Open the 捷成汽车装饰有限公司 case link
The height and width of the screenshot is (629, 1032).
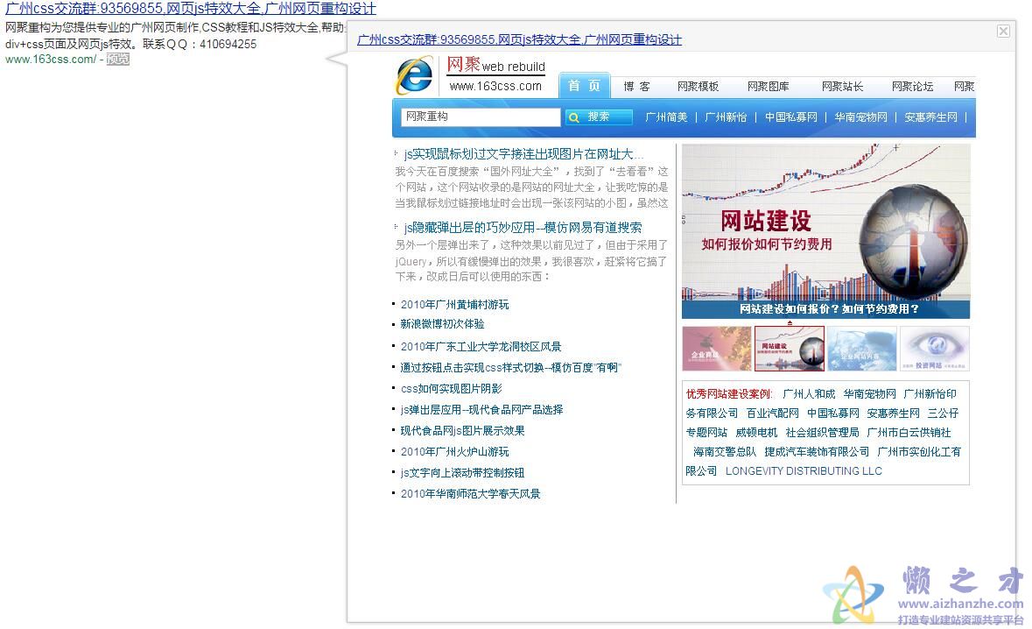817,452
